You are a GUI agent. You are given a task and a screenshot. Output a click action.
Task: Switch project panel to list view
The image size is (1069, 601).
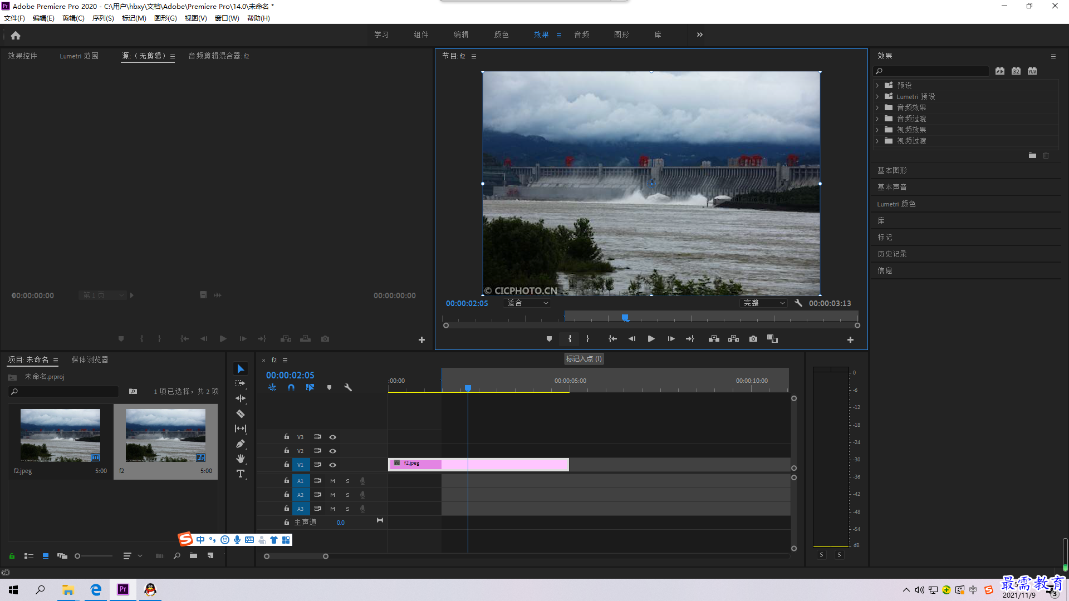[29, 556]
